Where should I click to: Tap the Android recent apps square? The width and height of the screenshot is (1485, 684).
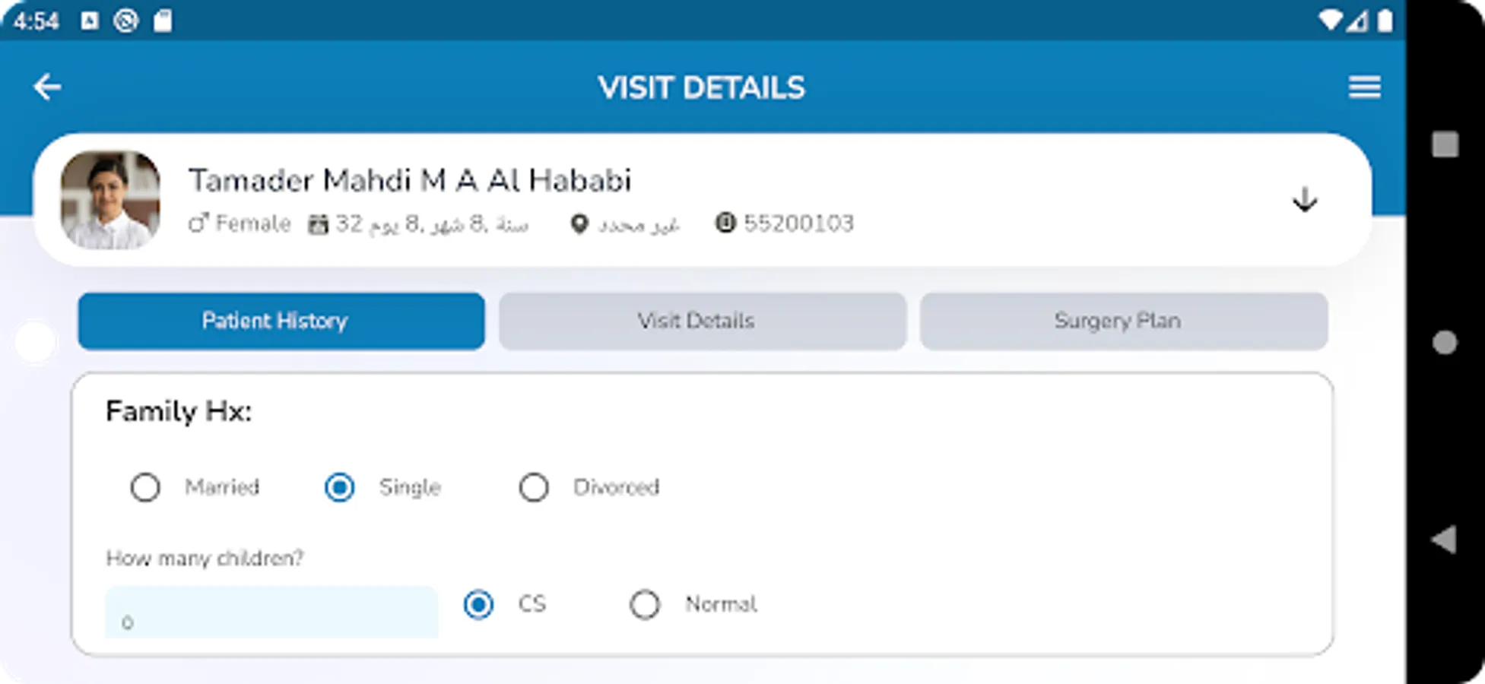[1445, 144]
